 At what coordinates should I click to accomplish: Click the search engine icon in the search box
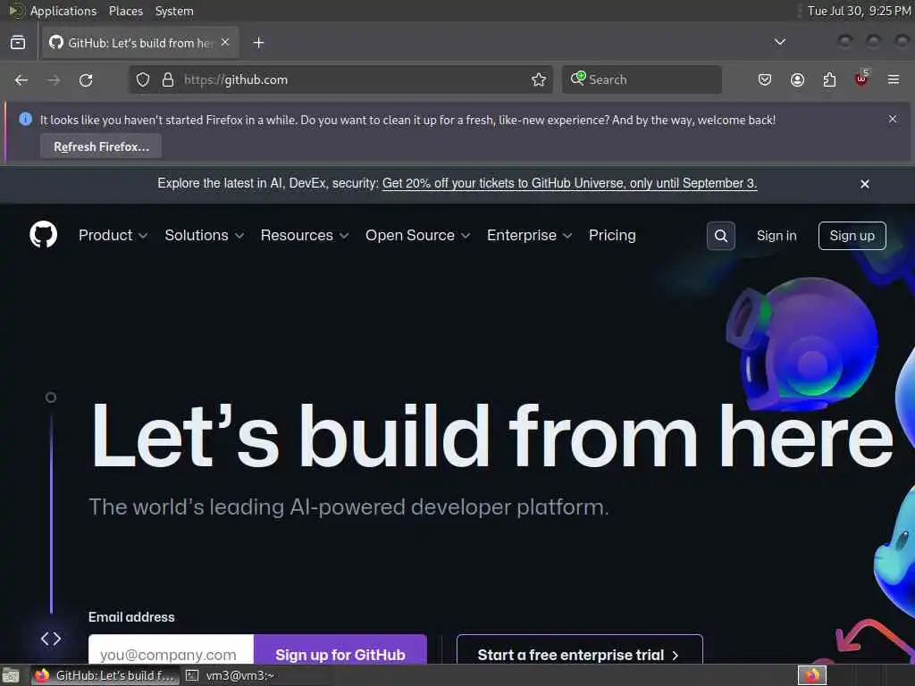point(578,79)
